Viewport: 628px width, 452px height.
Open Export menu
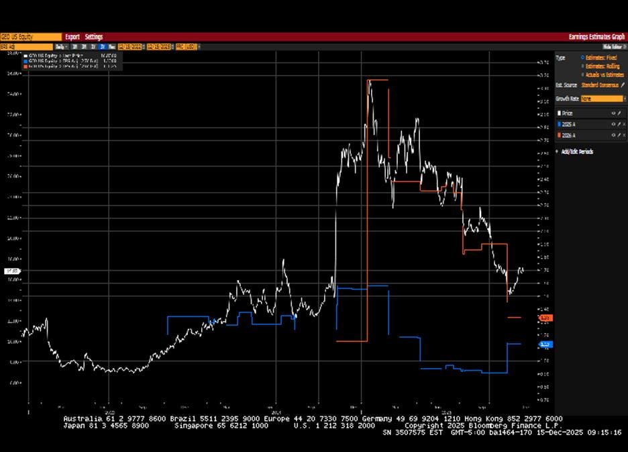[x=72, y=37]
